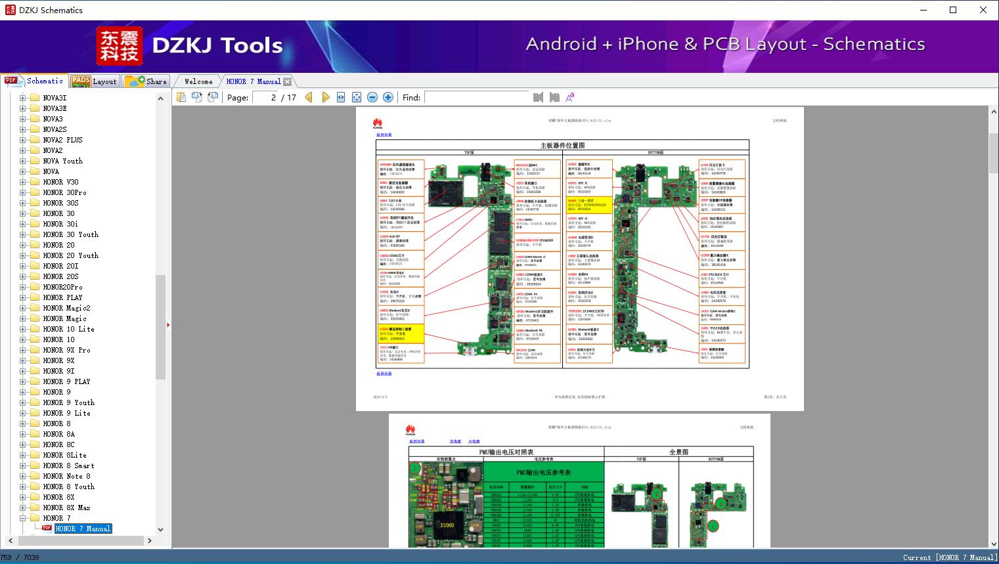Screen dimensions: 999x564
Task: Close the HONOR 7 Manual tab
Action: pyautogui.click(x=287, y=82)
